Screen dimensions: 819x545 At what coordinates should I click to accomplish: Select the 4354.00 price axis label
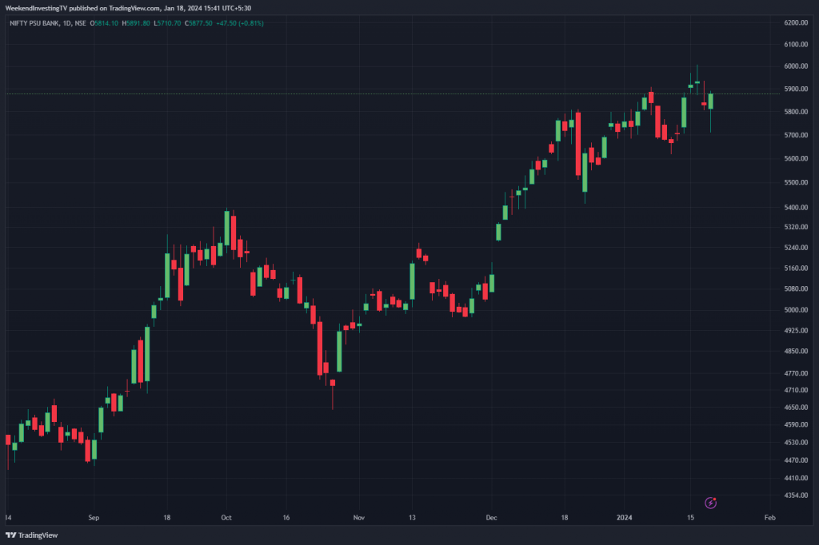click(796, 495)
